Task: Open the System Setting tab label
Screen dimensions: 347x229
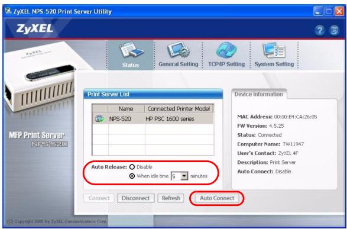Action: tap(274, 64)
